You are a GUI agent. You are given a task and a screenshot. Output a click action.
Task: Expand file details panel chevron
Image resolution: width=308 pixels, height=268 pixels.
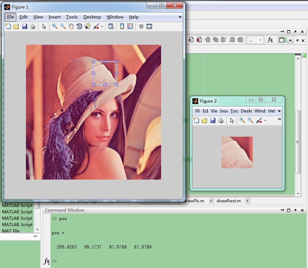pyautogui.click(x=35, y=236)
